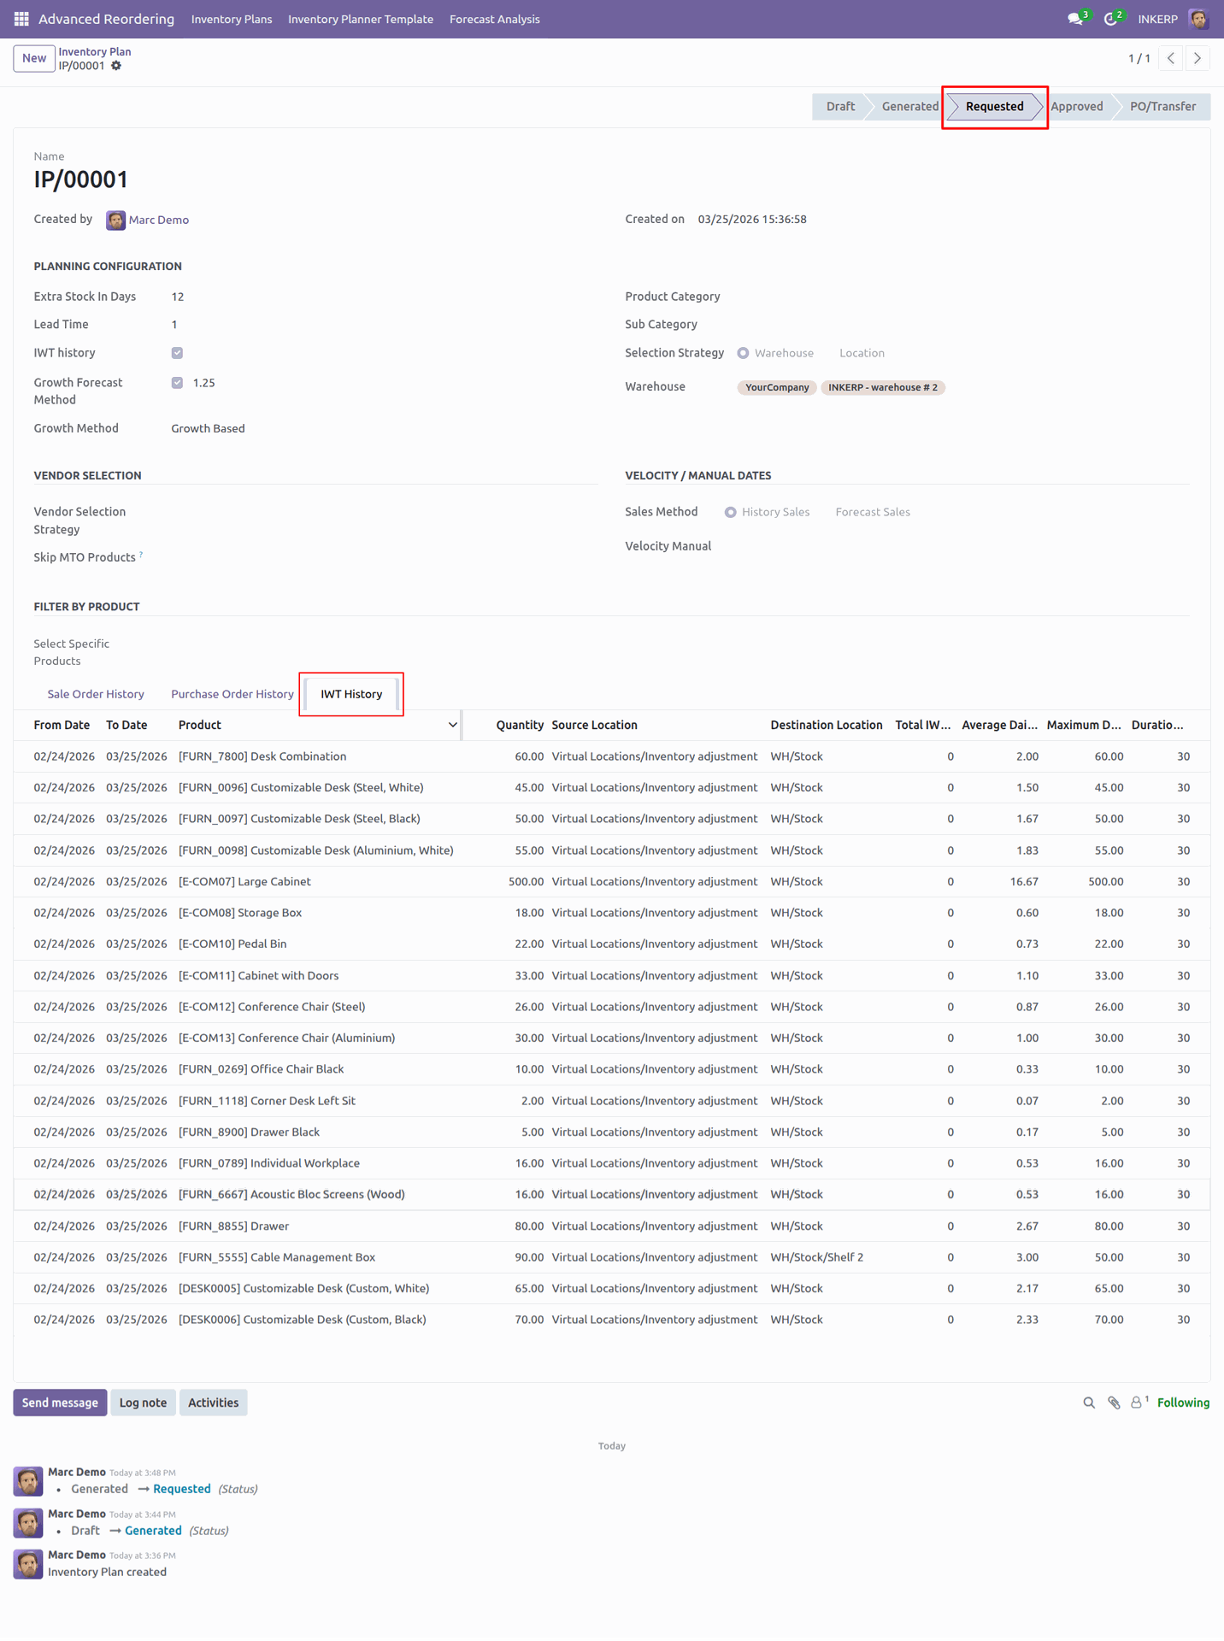The height and width of the screenshot is (1641, 1224).
Task: Open Inventory Planner Template menu
Action: [361, 19]
